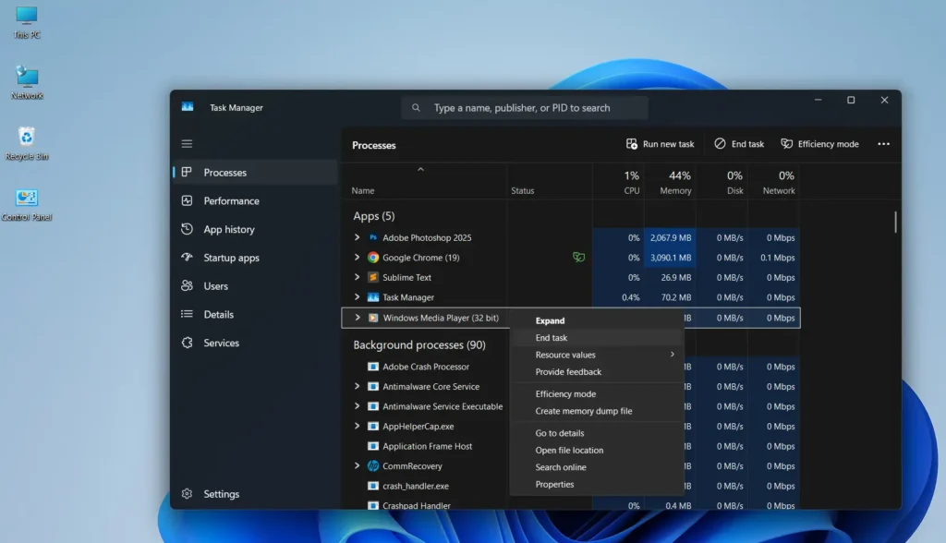
Task: Expand the Google Chrome process group
Action: tap(358, 258)
